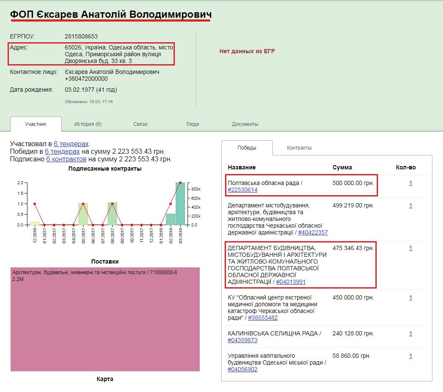Open link #22530614 for Полтавська обласна рада
The image size is (443, 392).
coord(242,190)
